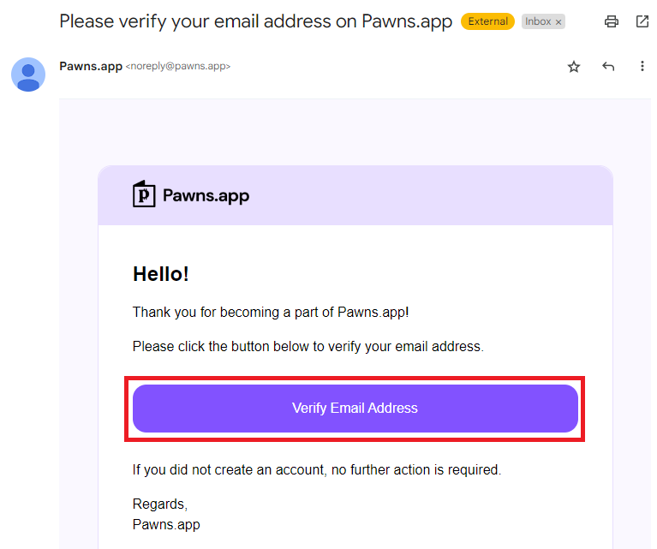Remove the Inbox label via its x
The width and height of the screenshot is (657, 549).
click(x=558, y=22)
